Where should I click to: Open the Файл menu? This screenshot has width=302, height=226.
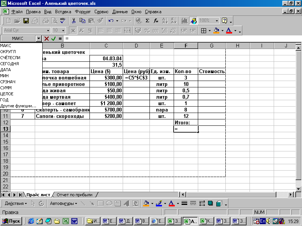17,12
